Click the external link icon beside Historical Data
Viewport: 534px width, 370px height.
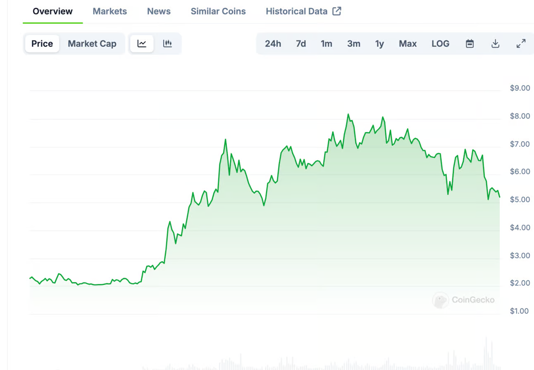[x=337, y=11]
